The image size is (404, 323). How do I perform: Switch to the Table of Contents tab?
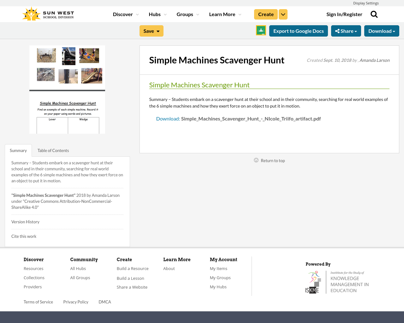[53, 150]
